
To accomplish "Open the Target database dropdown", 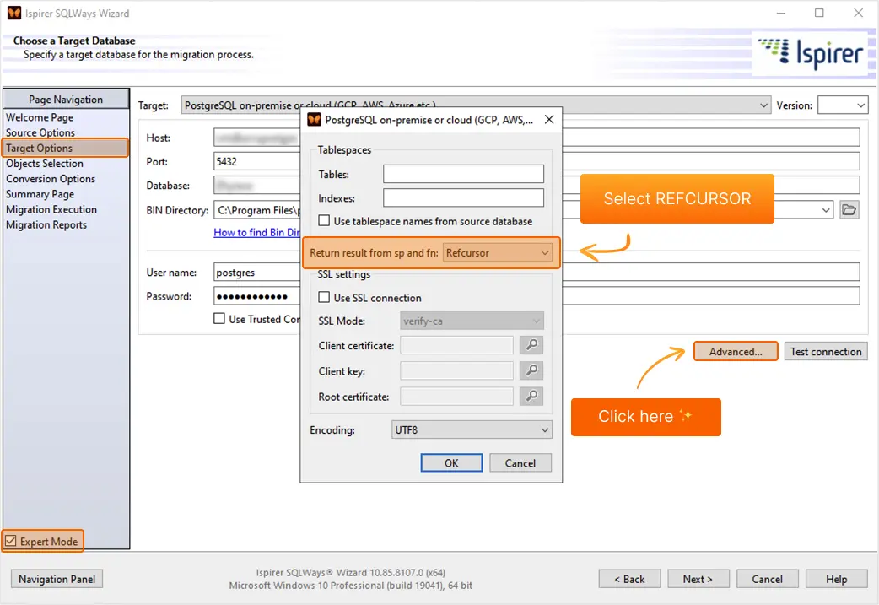I will (476, 105).
